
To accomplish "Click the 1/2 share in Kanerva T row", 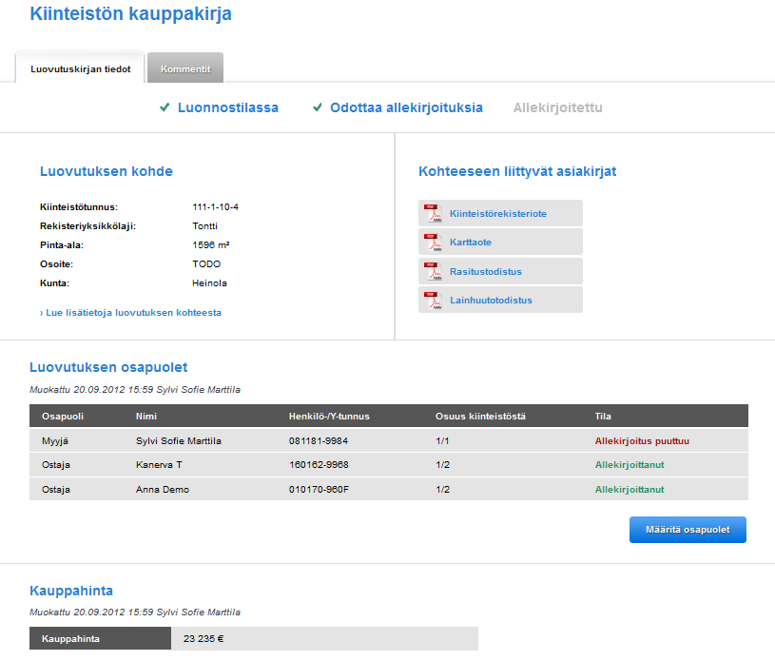I will pyautogui.click(x=443, y=464).
